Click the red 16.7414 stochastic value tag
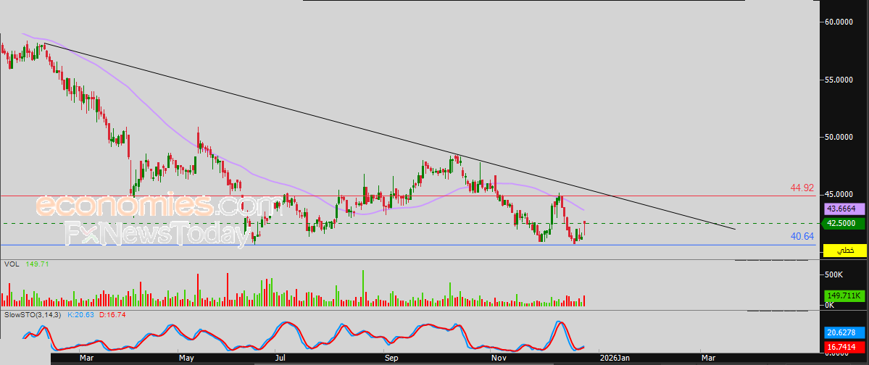Screen dimensions: 869x365 843,348
